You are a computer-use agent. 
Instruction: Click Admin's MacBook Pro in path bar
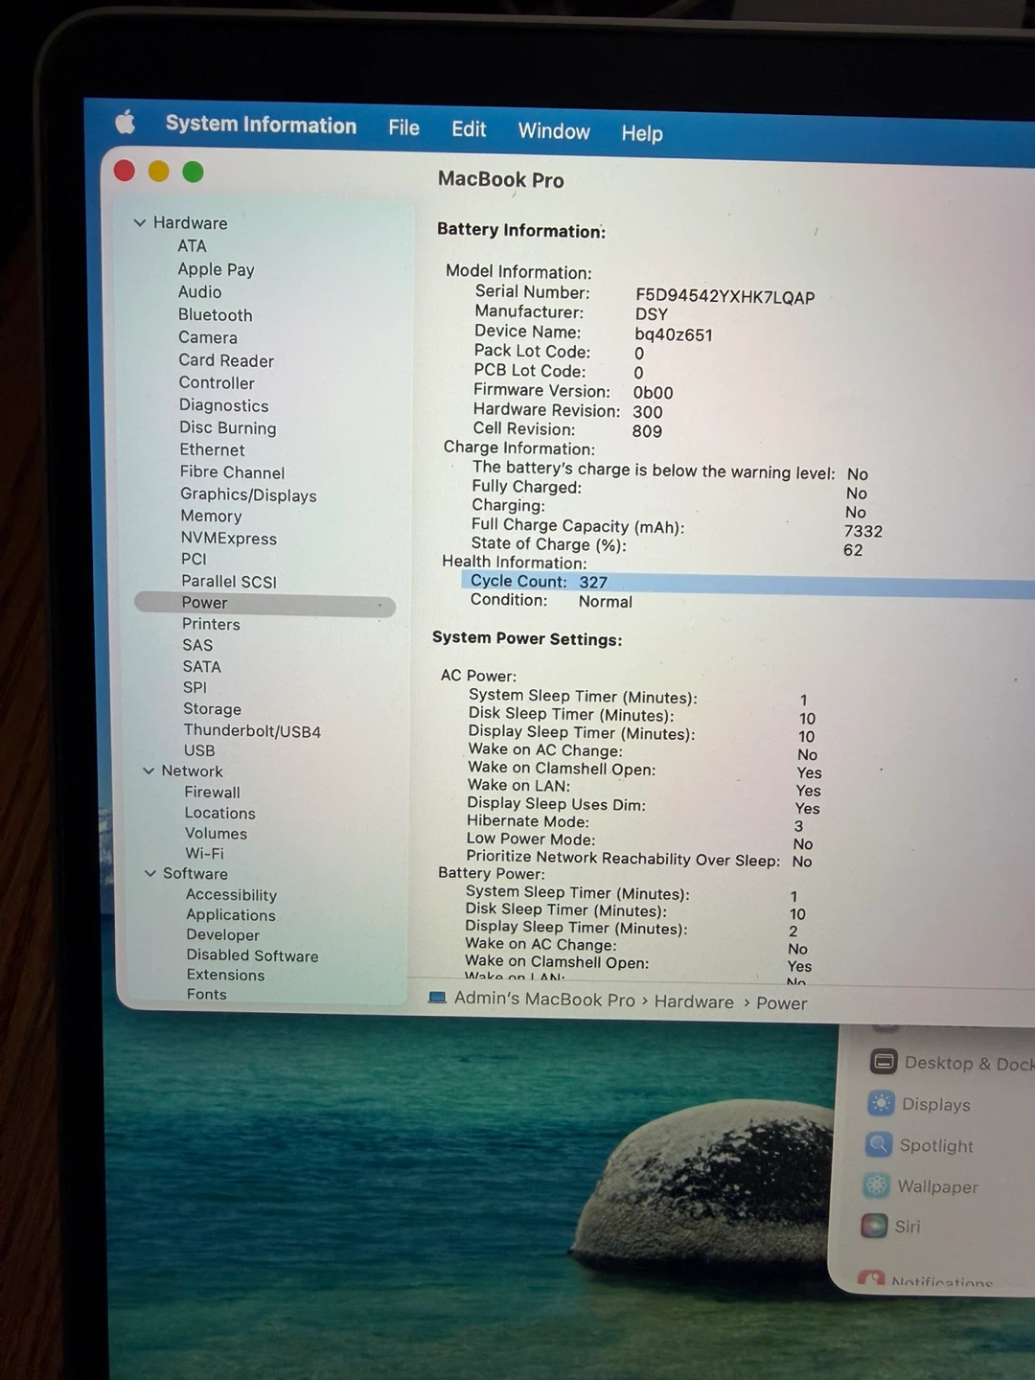[x=544, y=999]
